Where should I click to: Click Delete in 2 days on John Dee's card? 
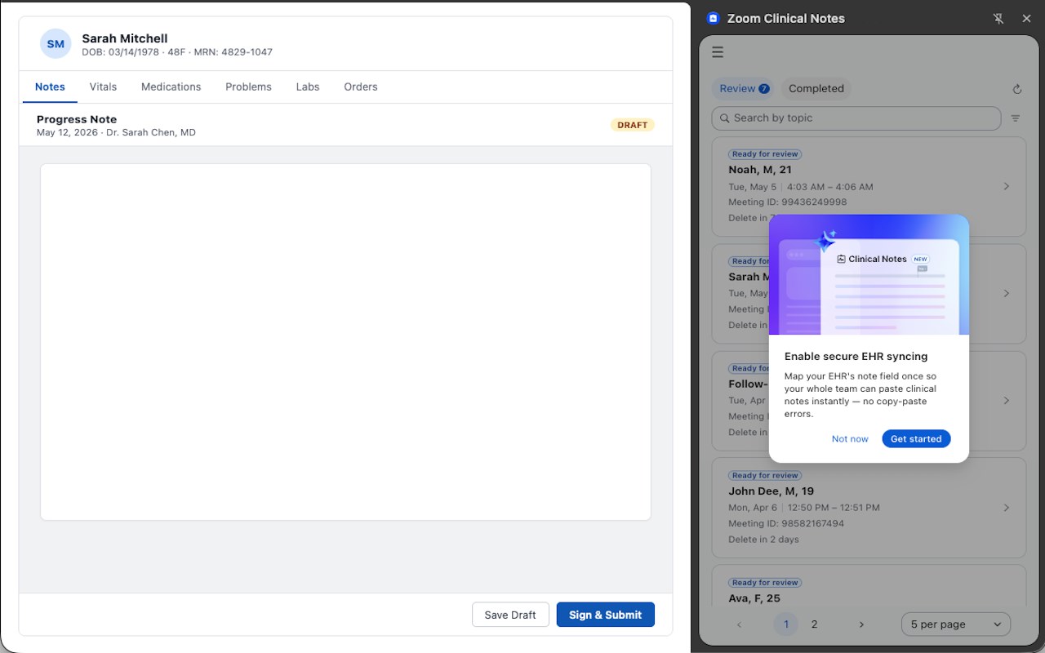pos(763,540)
